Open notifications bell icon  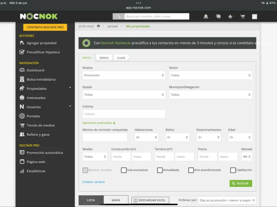point(206,16)
